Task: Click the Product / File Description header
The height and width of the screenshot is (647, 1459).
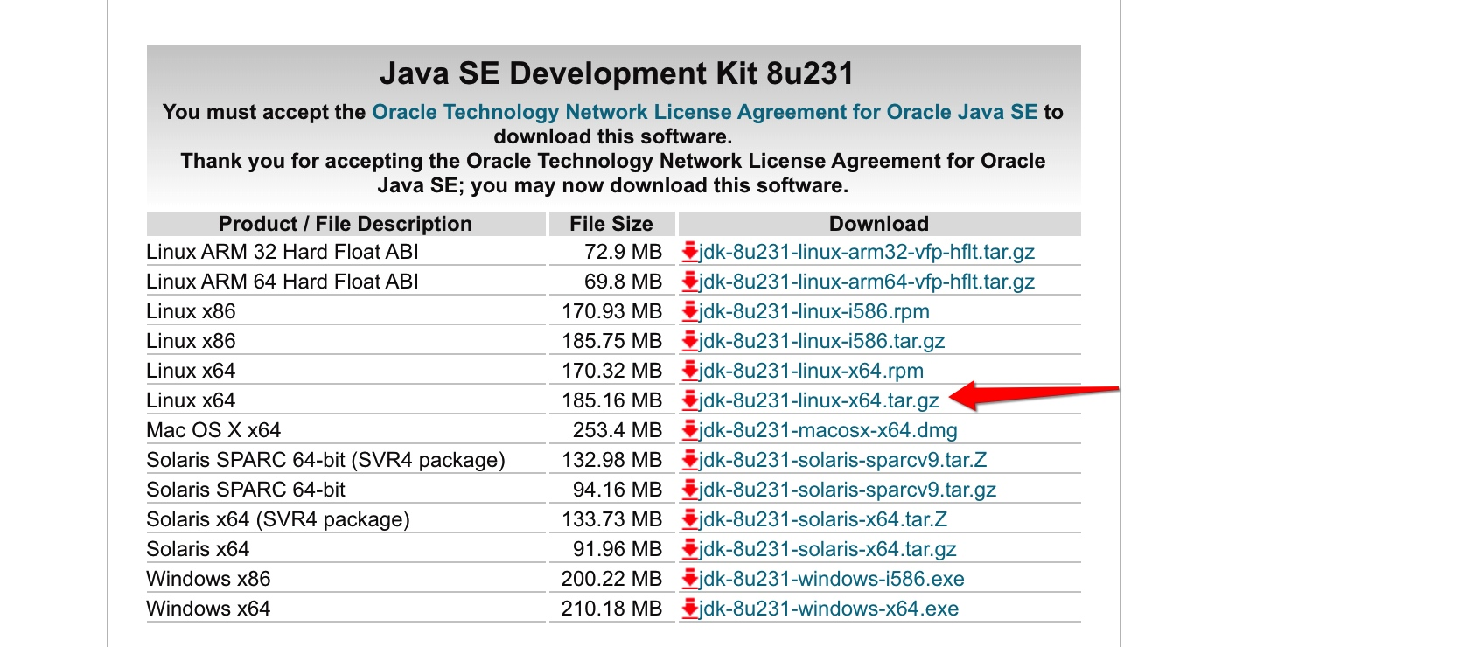Action: tap(346, 224)
